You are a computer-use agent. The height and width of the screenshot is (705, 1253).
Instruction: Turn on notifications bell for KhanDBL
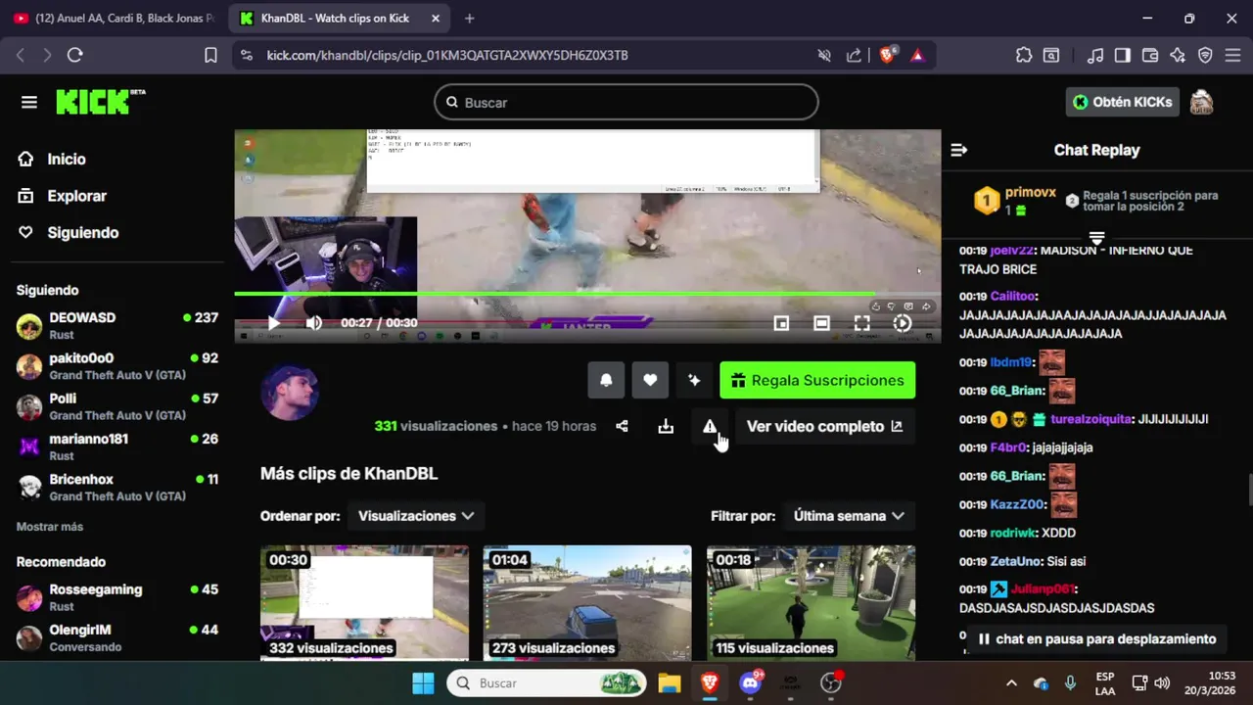[606, 380]
